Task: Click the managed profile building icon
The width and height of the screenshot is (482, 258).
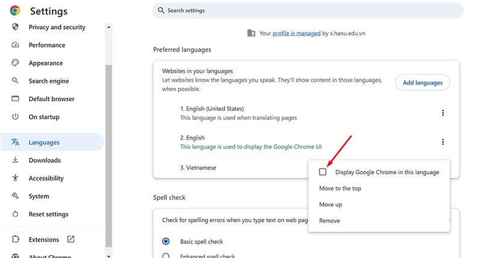Action: click(251, 33)
